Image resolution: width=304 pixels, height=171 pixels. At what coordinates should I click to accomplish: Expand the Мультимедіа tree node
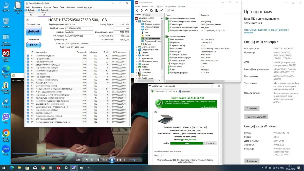[137, 58]
